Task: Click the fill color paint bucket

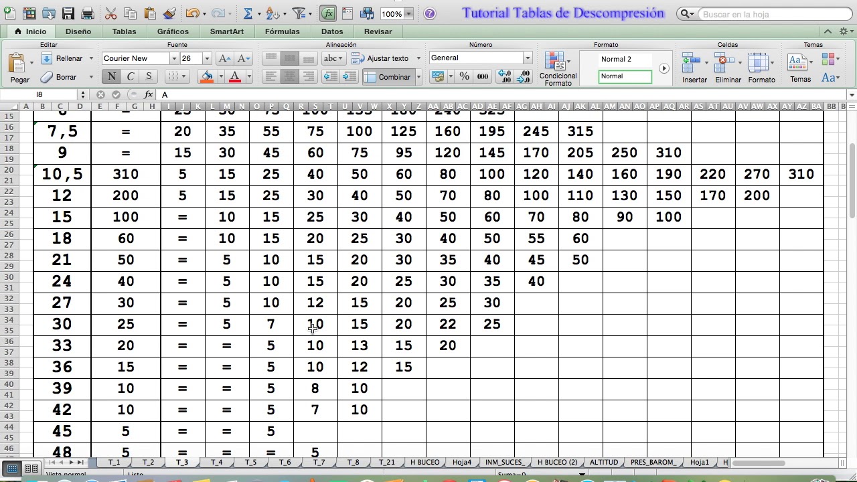Action: (207, 77)
